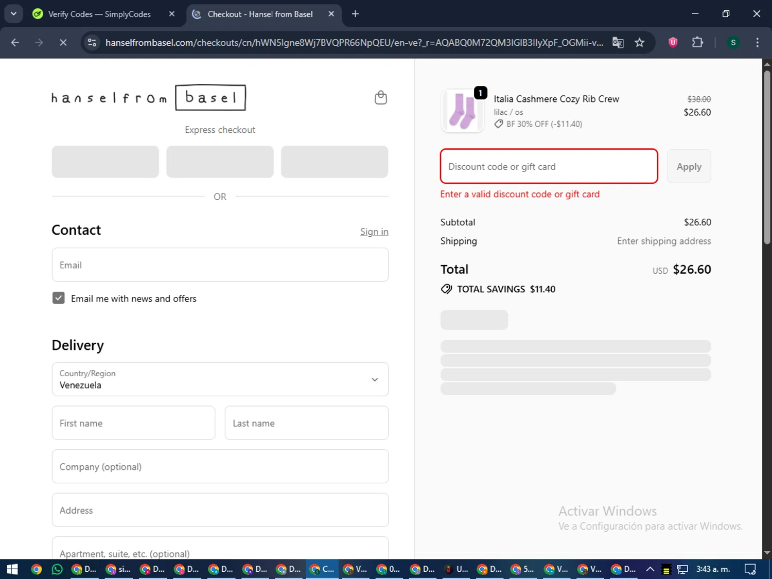This screenshot has width=772, height=579.
Task: Close the Verify Codes tab
Action: click(172, 14)
